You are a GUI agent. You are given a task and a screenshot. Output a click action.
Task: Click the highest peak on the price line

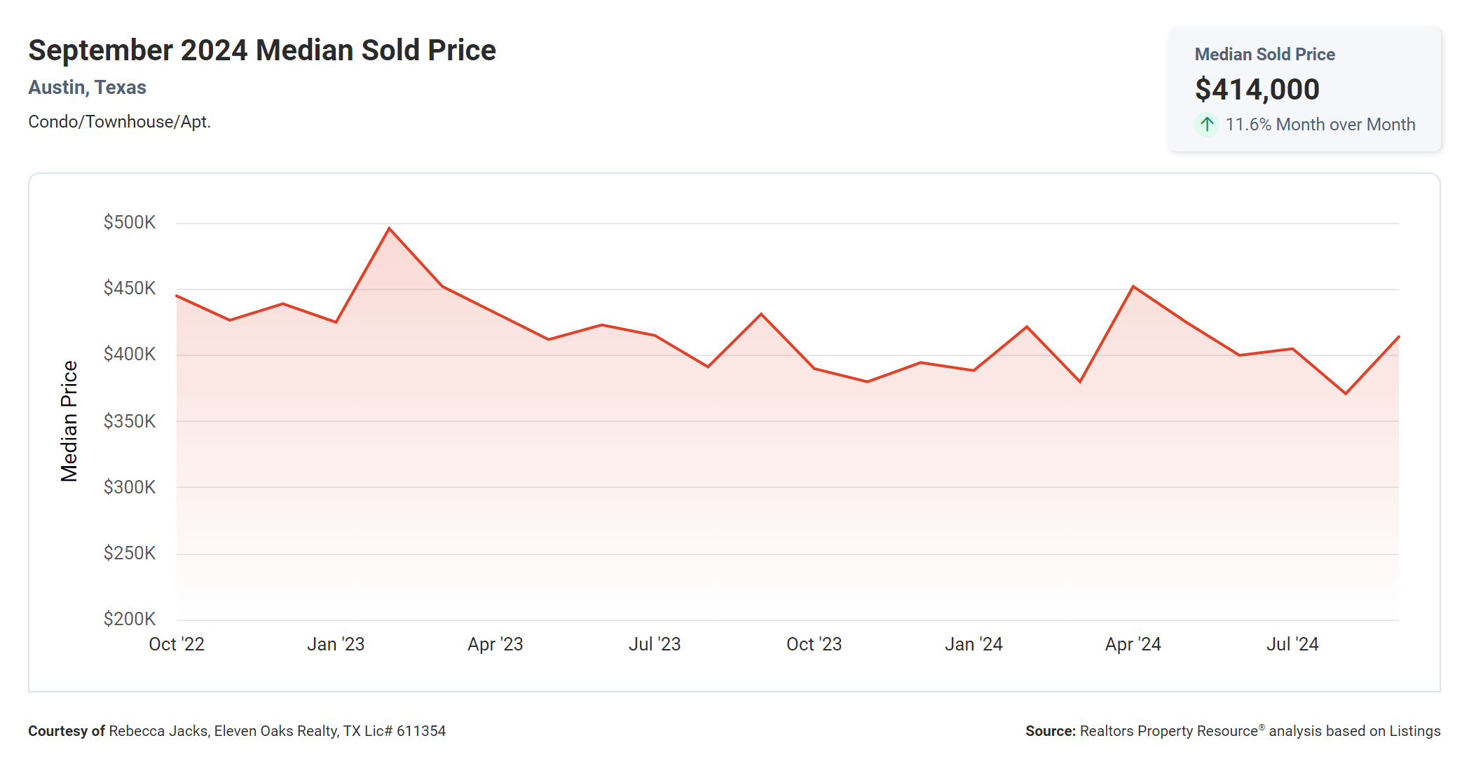click(x=390, y=228)
